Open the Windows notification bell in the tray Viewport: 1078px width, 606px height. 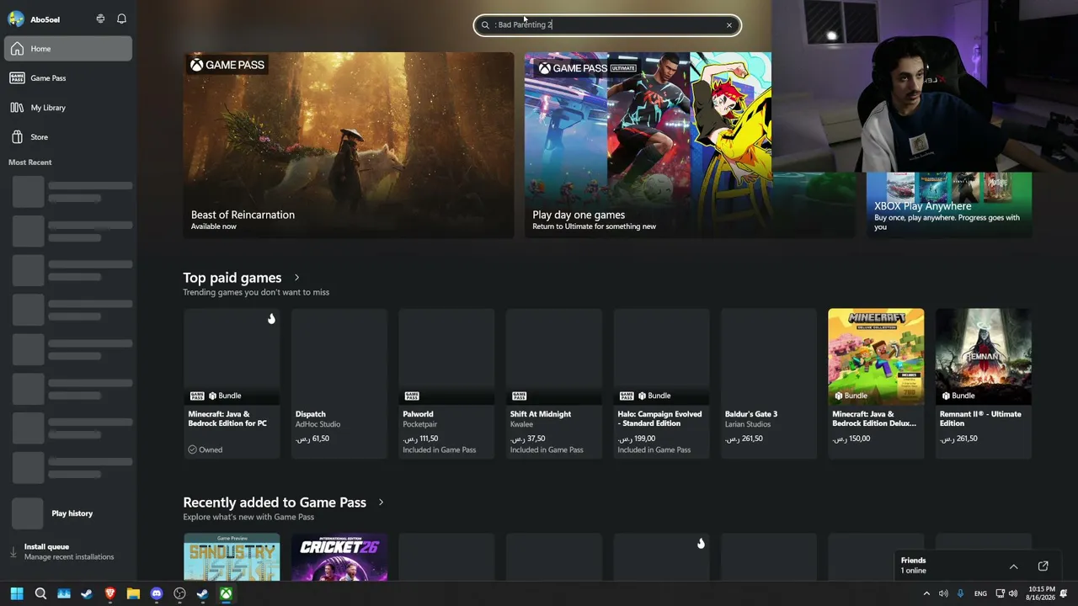[x=1065, y=593]
